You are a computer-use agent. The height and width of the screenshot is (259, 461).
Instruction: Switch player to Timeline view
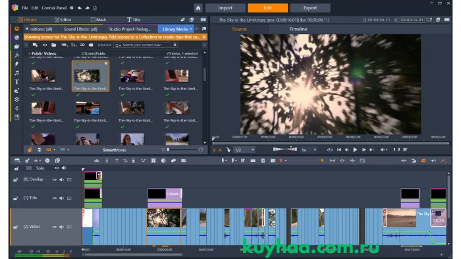tap(298, 29)
